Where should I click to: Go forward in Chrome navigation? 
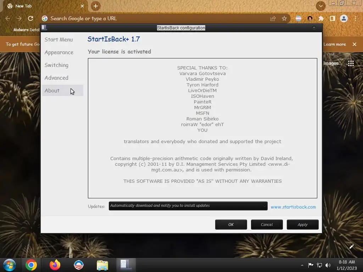[19, 18]
